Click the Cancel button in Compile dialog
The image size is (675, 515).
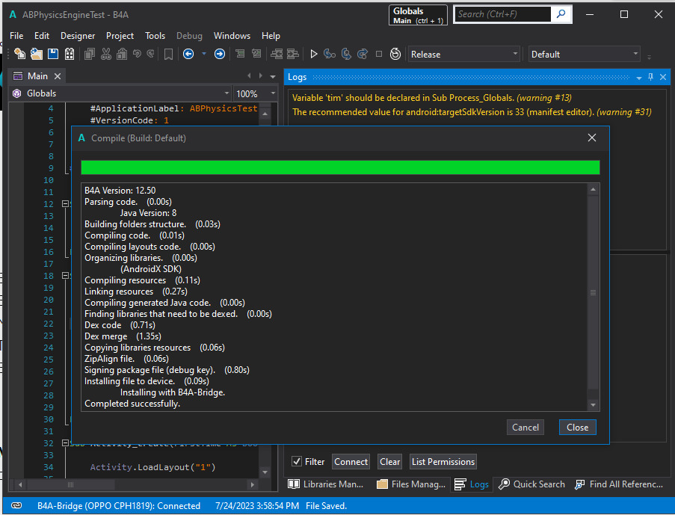[x=525, y=427]
